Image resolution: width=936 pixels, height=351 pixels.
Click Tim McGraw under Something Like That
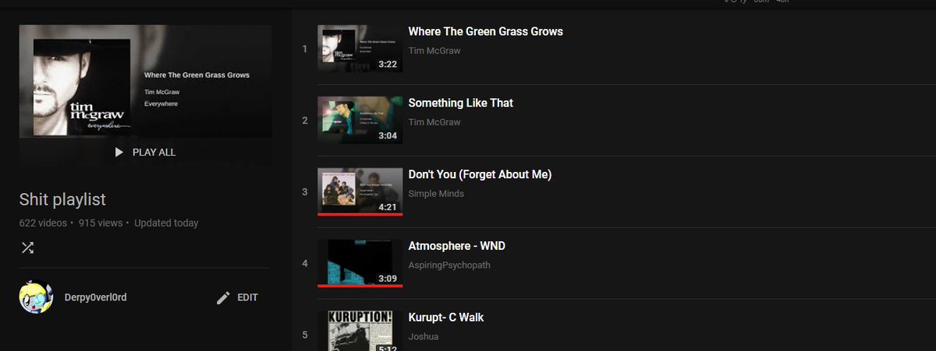[434, 122]
